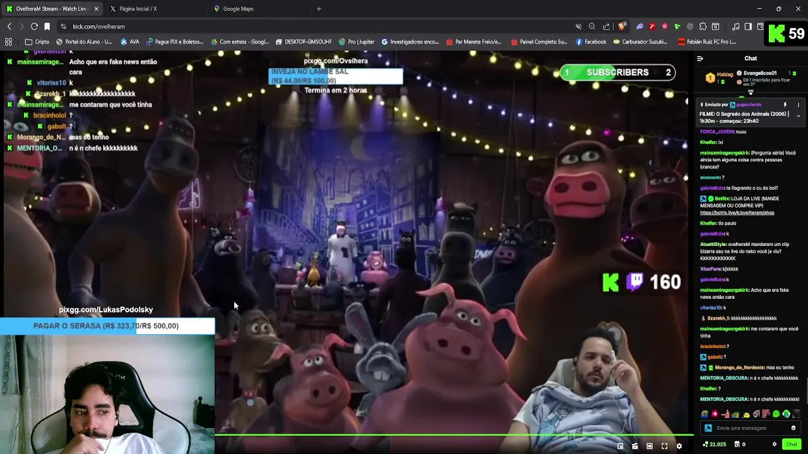Open the Com estrela Google bookmark

[239, 42]
